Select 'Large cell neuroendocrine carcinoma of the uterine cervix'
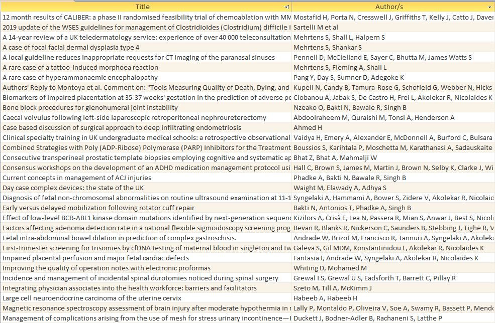The height and width of the screenshot is (323, 495). pos(146,298)
